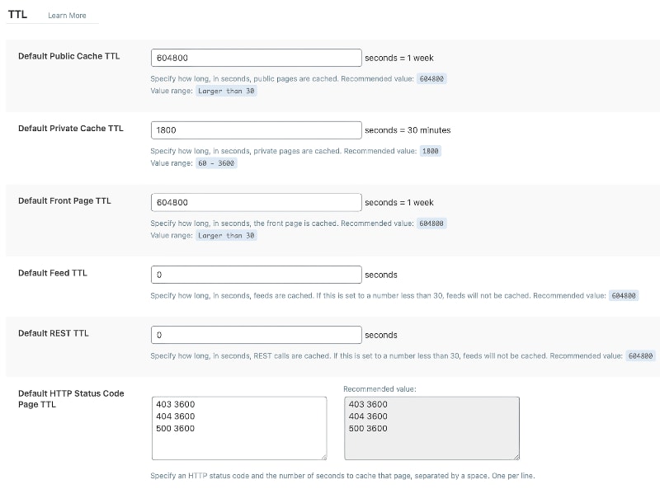Click 'seconds = 1 week' beside Front Page TTL
This screenshot has width=660, height=494.
[x=399, y=202]
